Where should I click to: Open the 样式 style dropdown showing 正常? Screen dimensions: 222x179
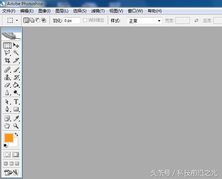[x=144, y=21]
